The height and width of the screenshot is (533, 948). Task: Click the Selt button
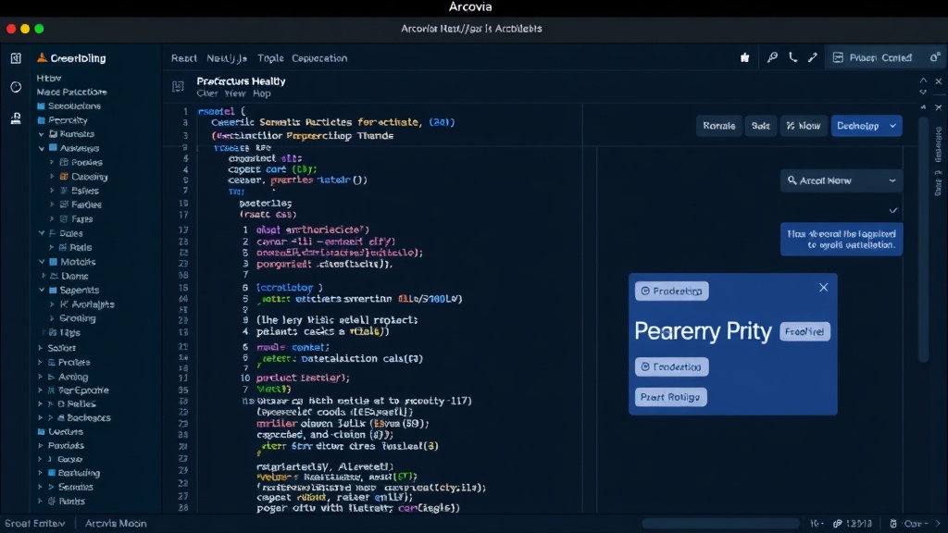(761, 126)
